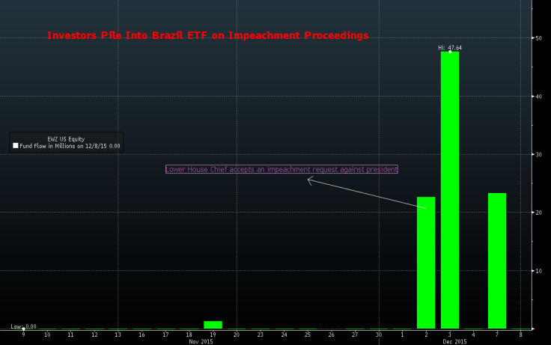This screenshot has width=551, height=345.
Task: Click date 8 on the x-axis
Action: [520, 334]
